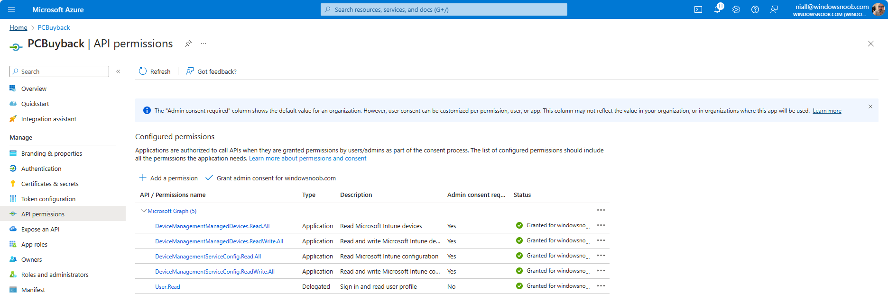Click Got feedback? in toolbar
The height and width of the screenshot is (302, 888).
211,71
